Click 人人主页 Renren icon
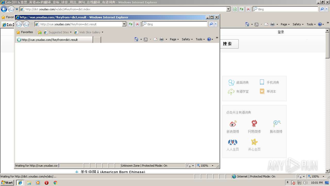This screenshot has height=186, width=330. [x=233, y=142]
